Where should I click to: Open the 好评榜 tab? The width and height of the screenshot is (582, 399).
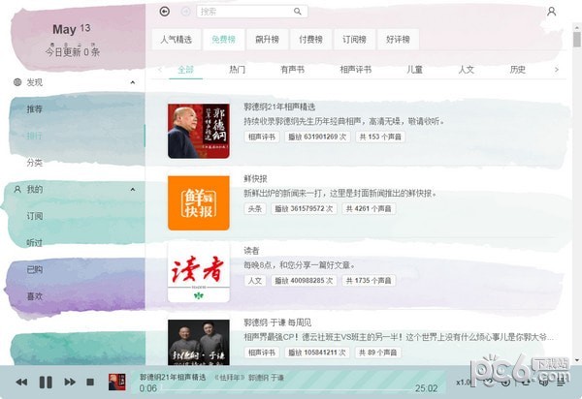(398, 40)
